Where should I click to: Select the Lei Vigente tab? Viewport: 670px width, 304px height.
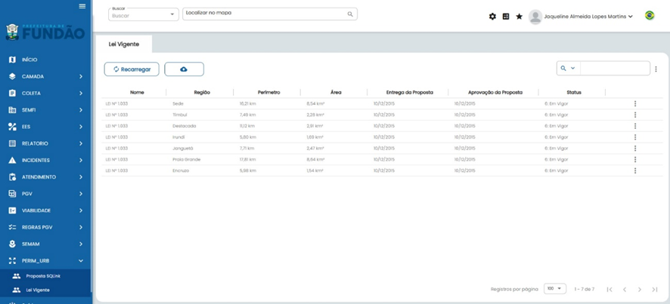tap(123, 45)
